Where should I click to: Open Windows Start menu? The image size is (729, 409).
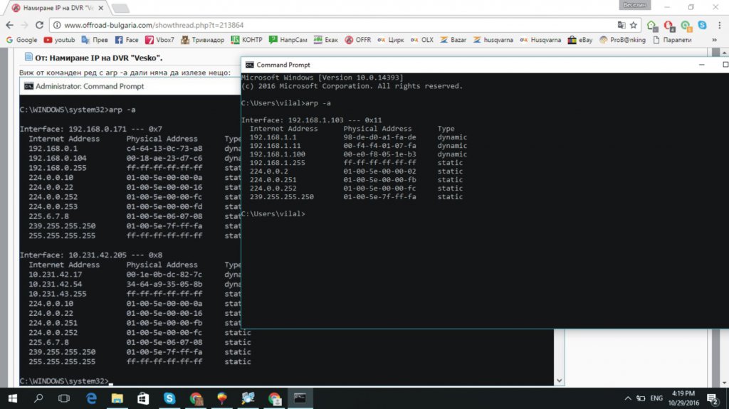13,398
